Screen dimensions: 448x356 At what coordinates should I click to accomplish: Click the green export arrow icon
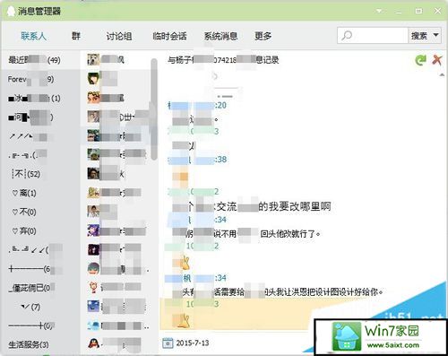(x=420, y=60)
